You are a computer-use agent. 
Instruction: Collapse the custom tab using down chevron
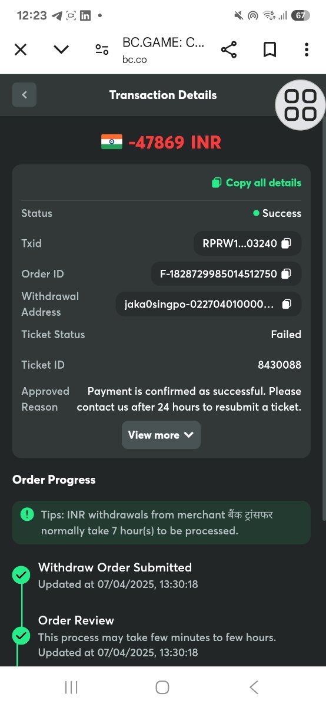point(61,49)
